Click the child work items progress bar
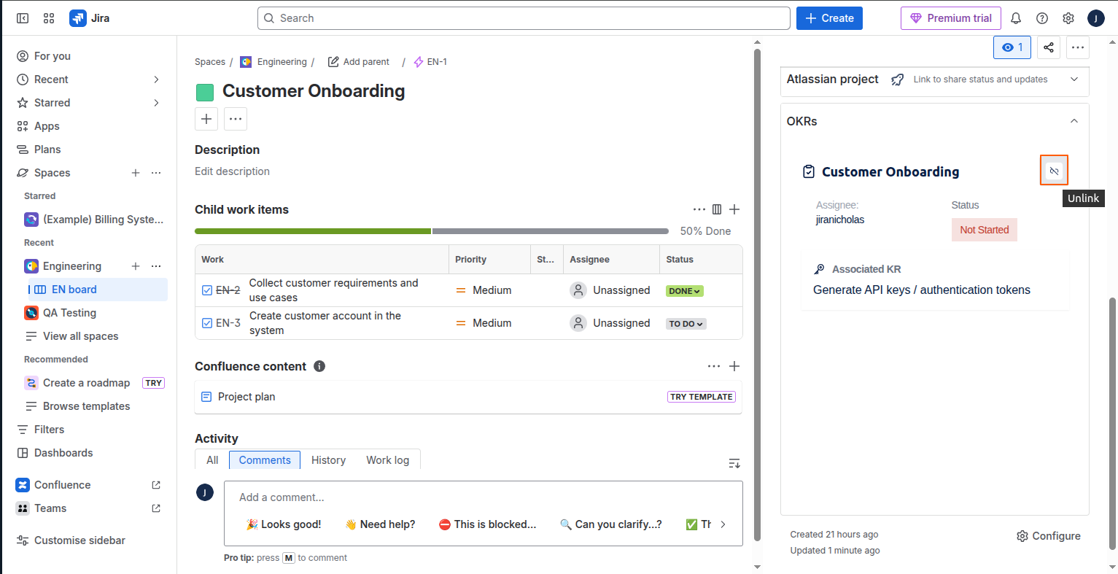This screenshot has height=574, width=1118. tap(432, 231)
